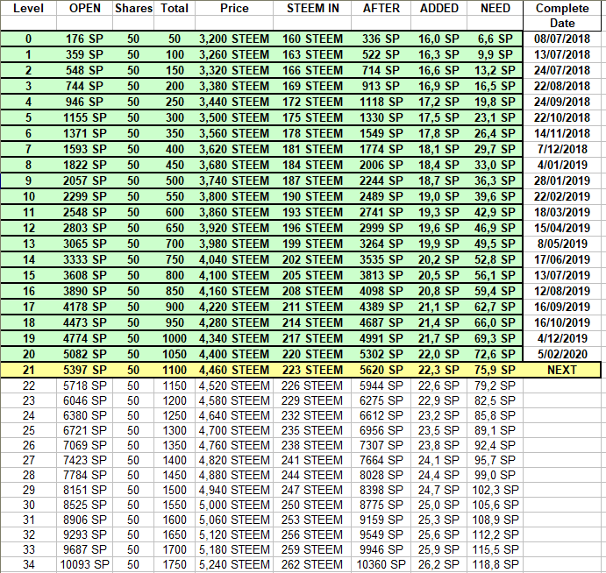Click the OPEN cell 359 SP
606x573 pixels.
[85, 55]
